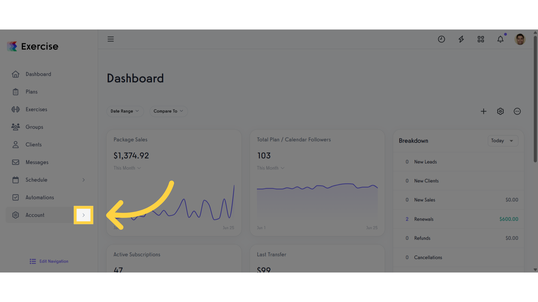Change Package Sales This Month period
The width and height of the screenshot is (538, 302).
pyautogui.click(x=127, y=168)
